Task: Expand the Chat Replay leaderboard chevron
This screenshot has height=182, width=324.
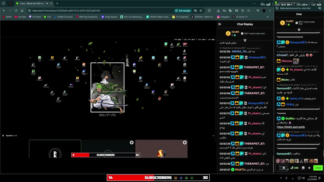Action: coord(245,40)
